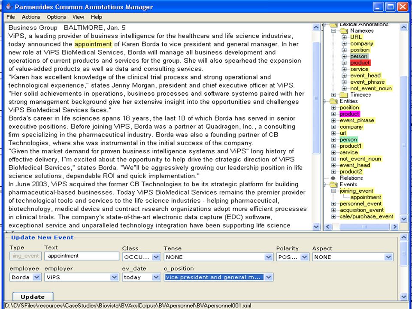Click the bottom form panel scroll up arrow
This screenshot has width=412, height=309.
click(x=403, y=237)
